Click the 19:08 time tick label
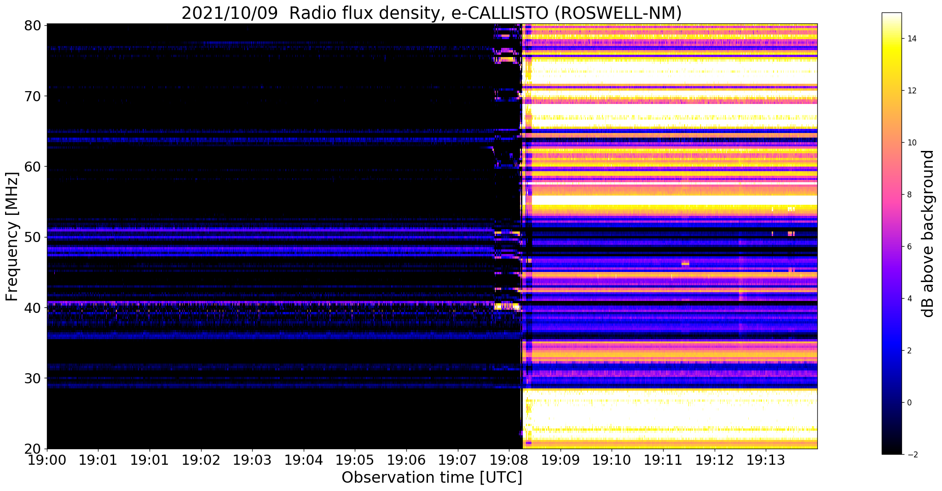The width and height of the screenshot is (942, 491). click(509, 460)
